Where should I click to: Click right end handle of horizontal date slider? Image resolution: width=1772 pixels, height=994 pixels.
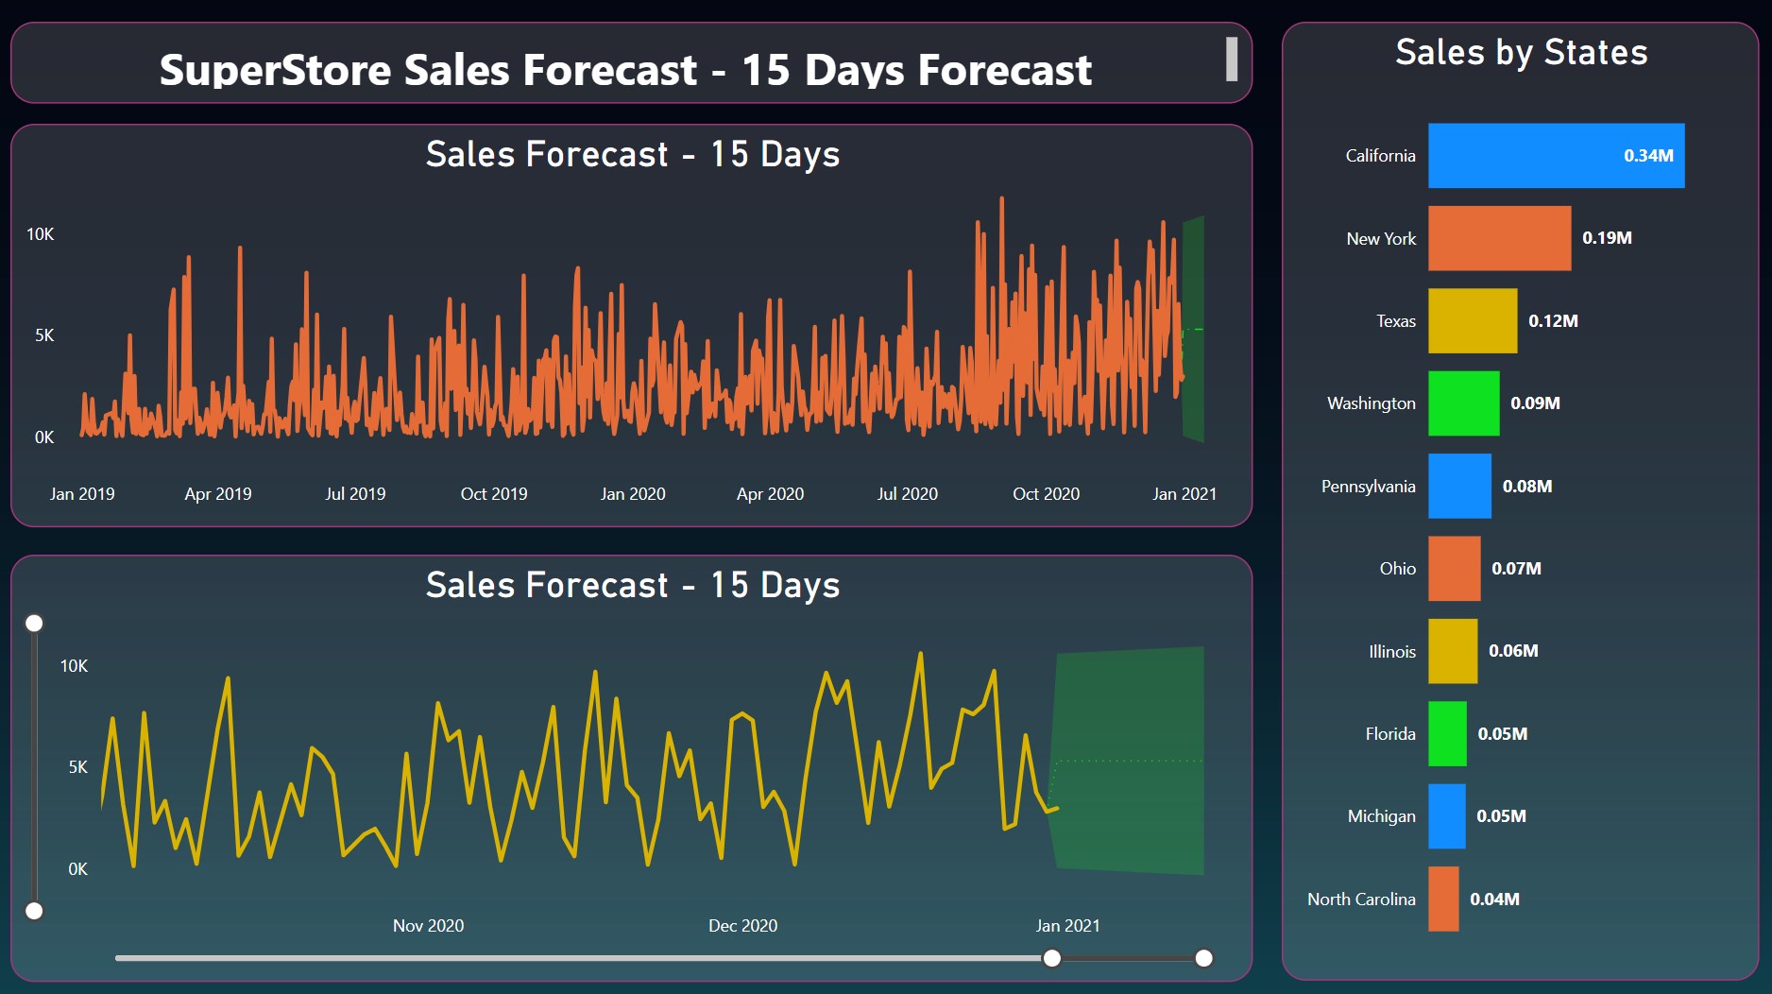click(x=1203, y=958)
